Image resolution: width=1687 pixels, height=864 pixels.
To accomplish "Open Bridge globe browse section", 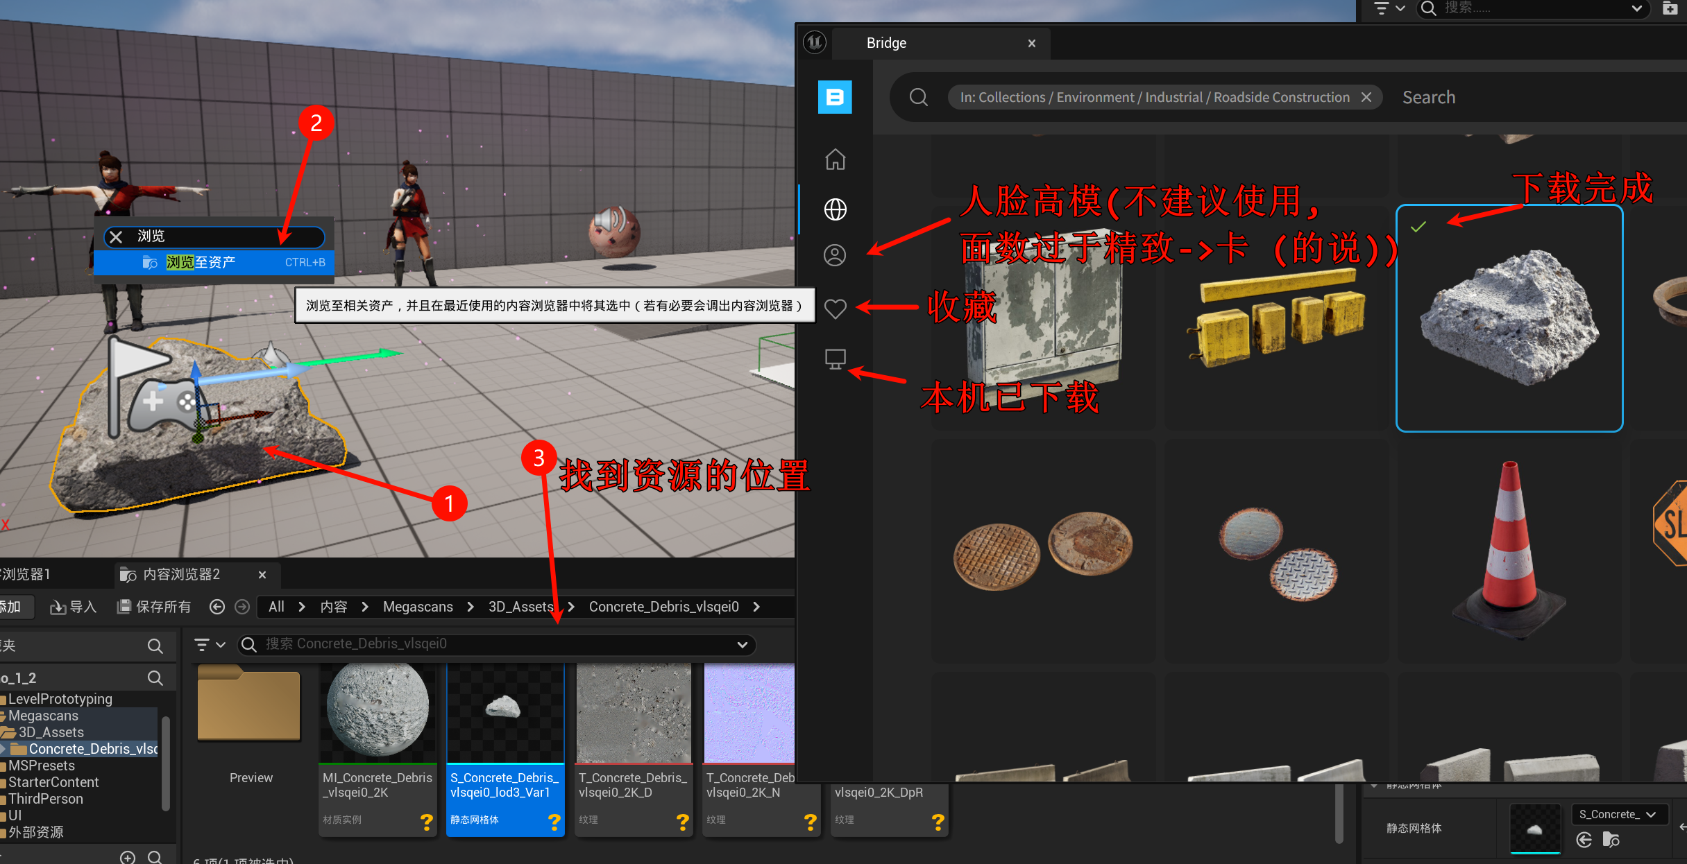I will click(x=835, y=209).
